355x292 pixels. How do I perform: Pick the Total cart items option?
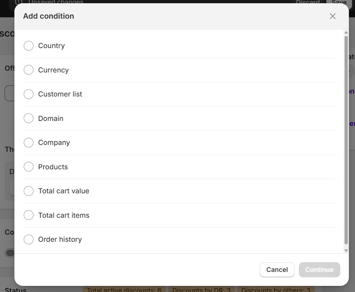tap(28, 215)
